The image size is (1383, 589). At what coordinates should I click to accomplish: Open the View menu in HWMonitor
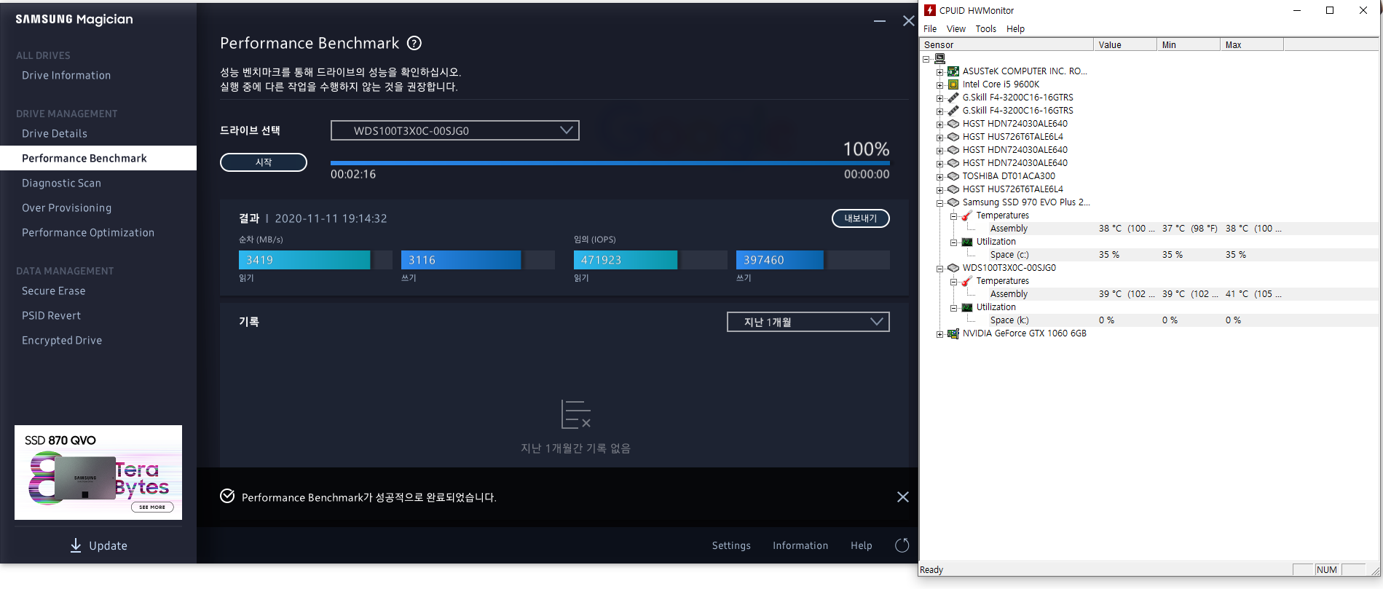point(956,29)
